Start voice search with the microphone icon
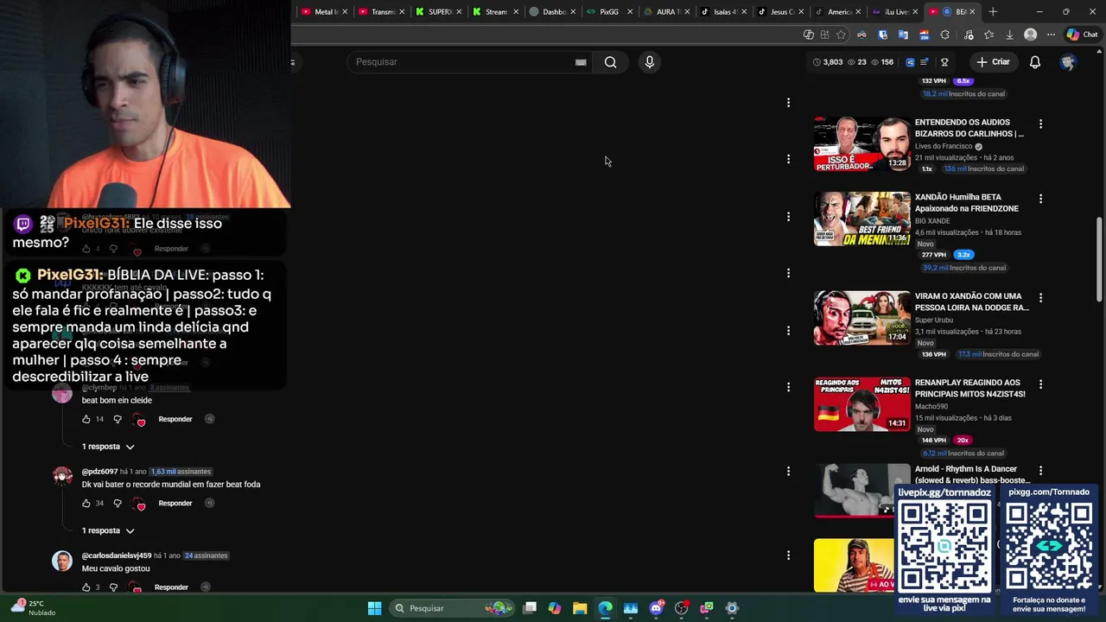Screen dimensions: 1106x622 [x=650, y=62]
